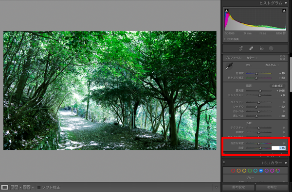Select the green color circle in HSL
Screen dimensions: 292x192
click(250, 171)
